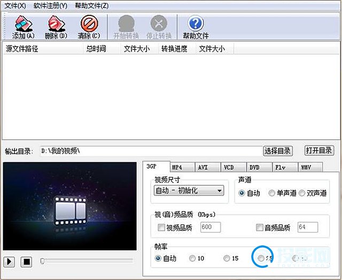Image resolution: width=342 pixels, height=280 pixels.
Task: Click the 打开目录 open directory button
Action: (x=319, y=150)
